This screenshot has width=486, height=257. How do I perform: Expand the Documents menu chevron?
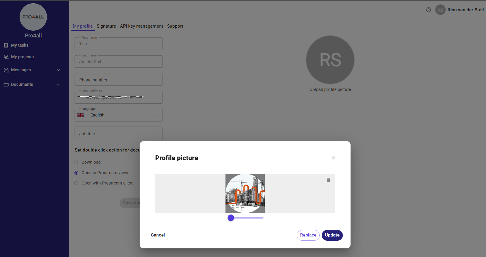coord(59,85)
